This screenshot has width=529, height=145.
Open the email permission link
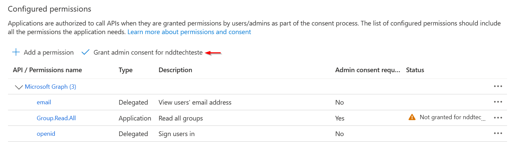[x=44, y=102]
